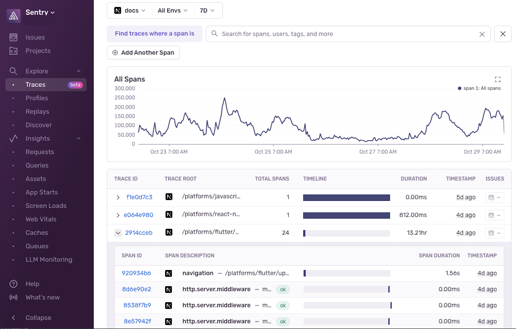Expand trace e064e980 row

[118, 215]
